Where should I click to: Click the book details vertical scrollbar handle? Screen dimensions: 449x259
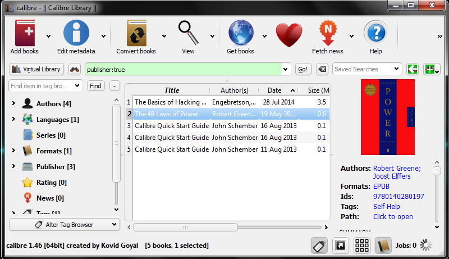click(x=437, y=171)
